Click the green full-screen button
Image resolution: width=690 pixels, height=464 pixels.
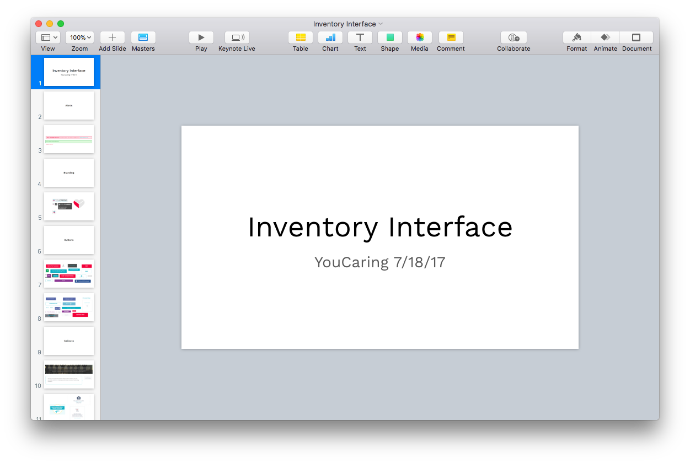tap(61, 24)
